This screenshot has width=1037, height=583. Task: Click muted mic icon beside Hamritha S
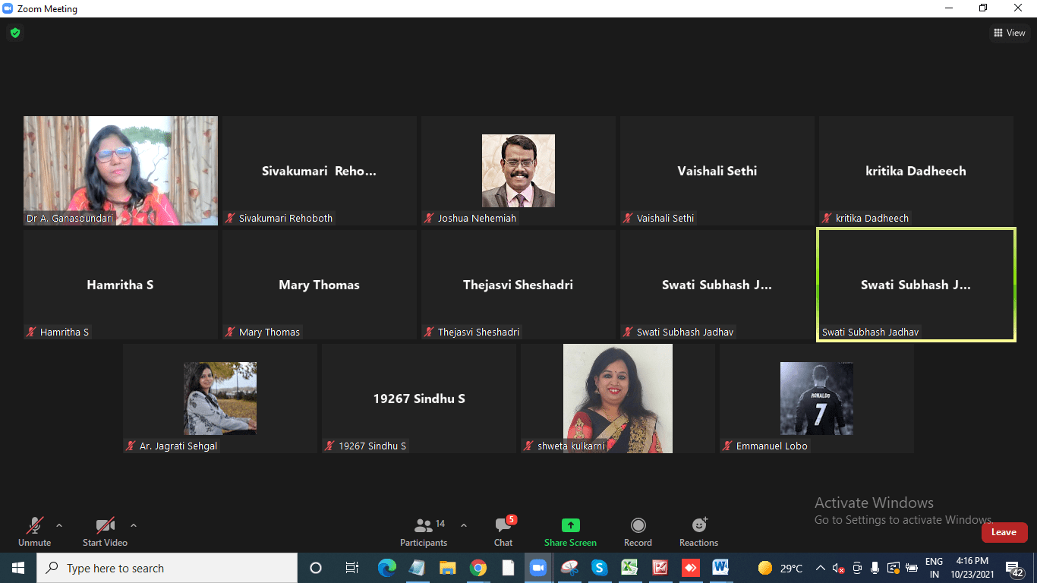(32, 332)
